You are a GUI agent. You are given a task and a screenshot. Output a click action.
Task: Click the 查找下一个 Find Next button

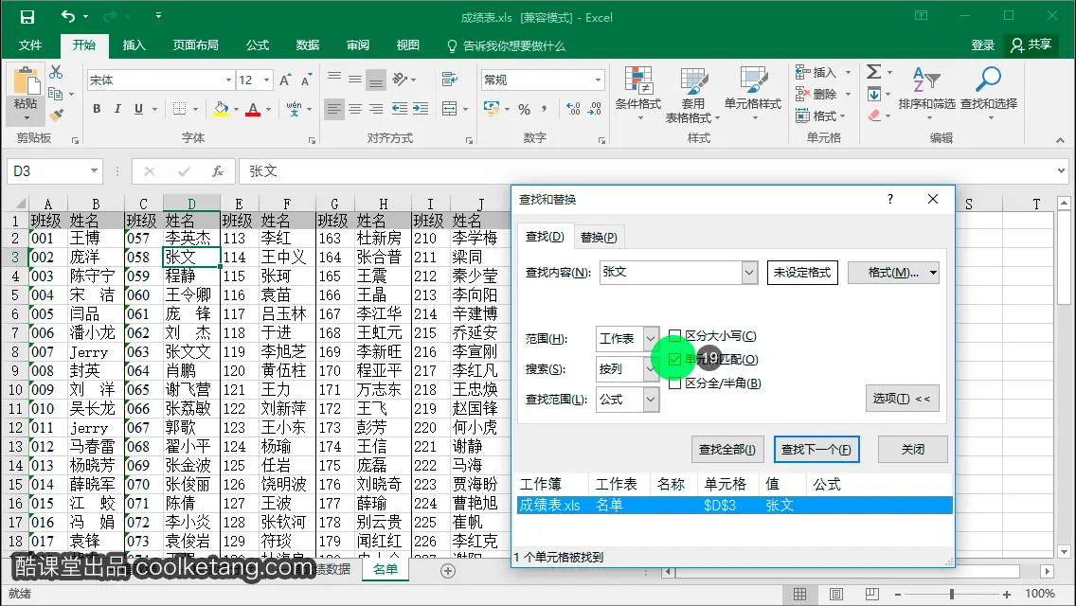pos(816,450)
